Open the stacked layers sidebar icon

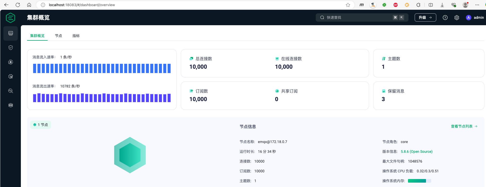pyautogui.click(x=11, y=105)
